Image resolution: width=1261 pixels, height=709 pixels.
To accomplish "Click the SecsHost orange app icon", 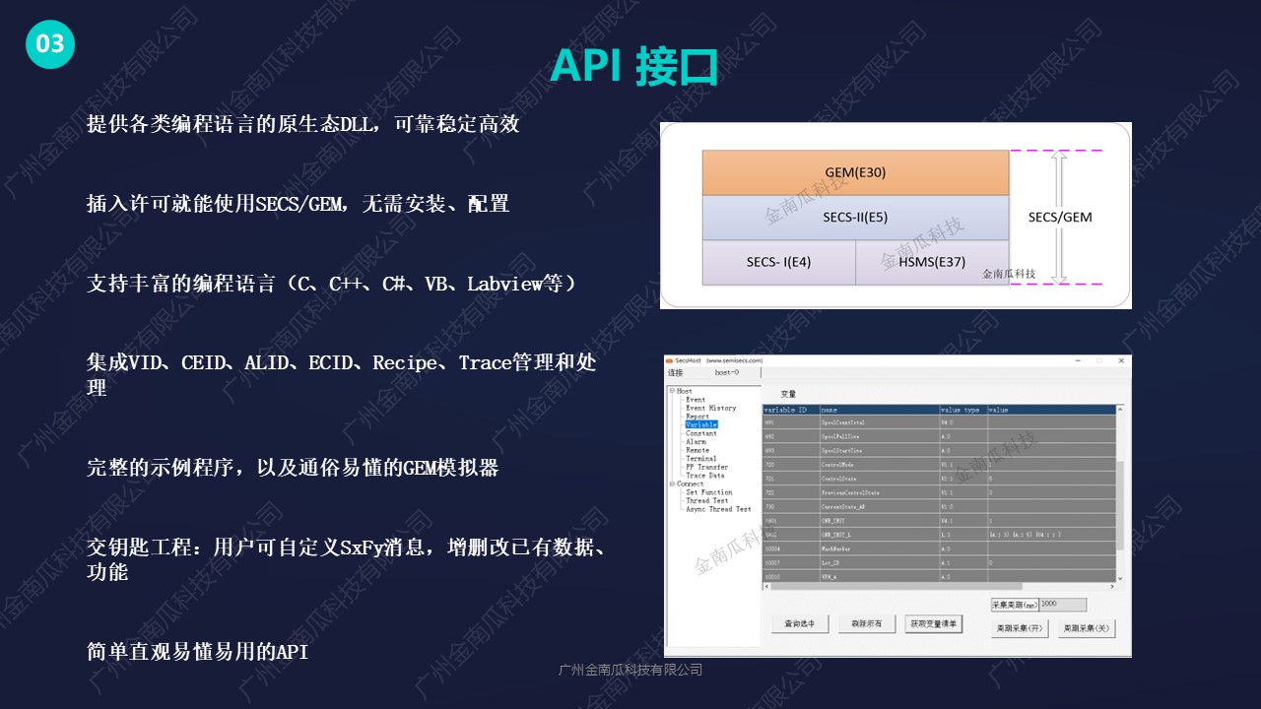I will (669, 360).
